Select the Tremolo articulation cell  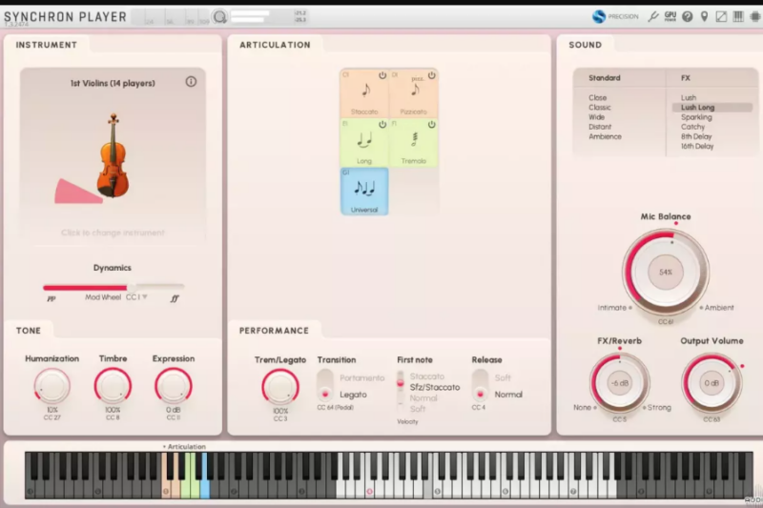(x=414, y=142)
